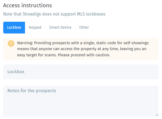Click 'Please proceed with caution' text
The width and height of the screenshot is (162, 119).
pos(88,55)
